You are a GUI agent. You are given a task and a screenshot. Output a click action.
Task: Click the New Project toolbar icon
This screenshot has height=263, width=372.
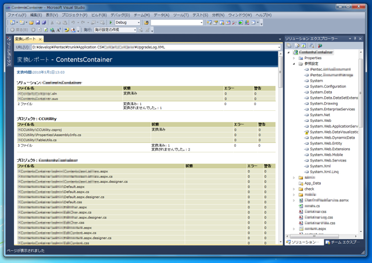(13, 23)
